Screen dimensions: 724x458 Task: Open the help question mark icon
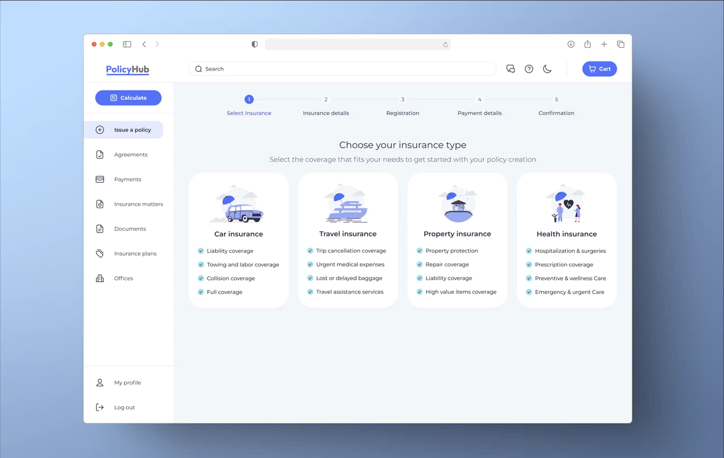pos(529,69)
